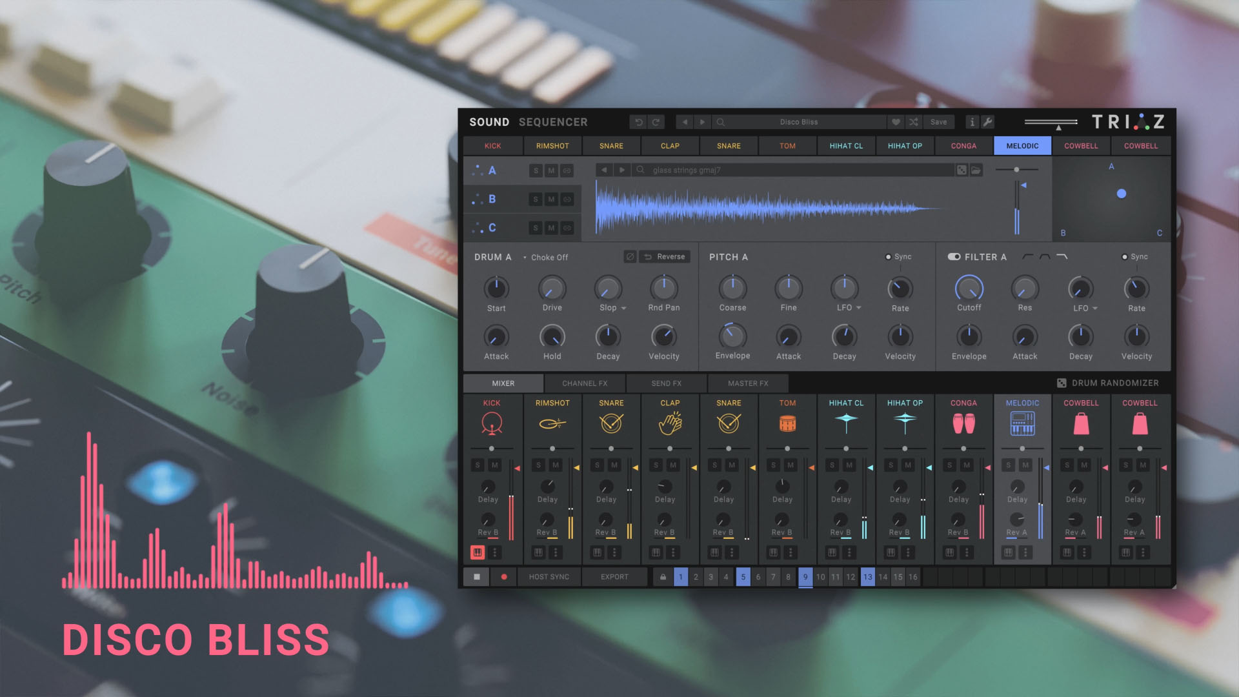Viewport: 1239px width, 697px height.
Task: Click the shuffle random preset icon
Action: (913, 122)
